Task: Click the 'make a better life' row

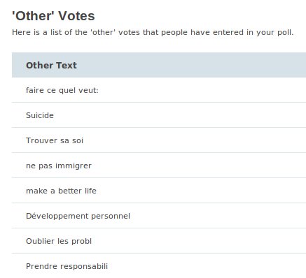Action: pyautogui.click(x=159, y=191)
